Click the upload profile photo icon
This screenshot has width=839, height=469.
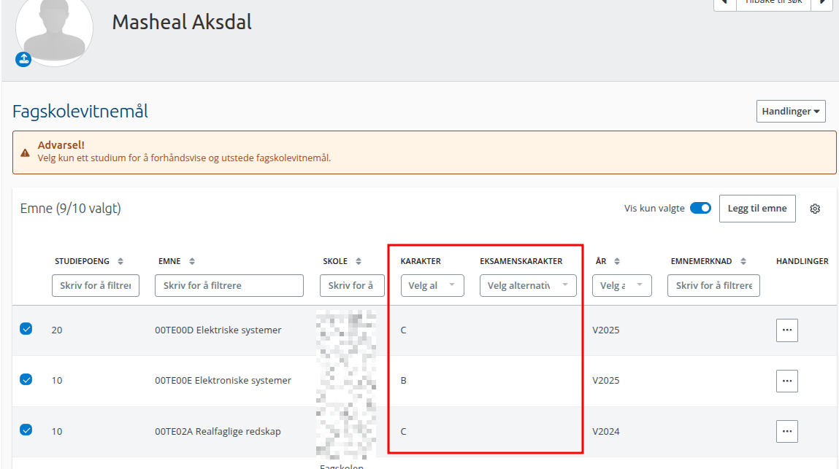tap(23, 59)
